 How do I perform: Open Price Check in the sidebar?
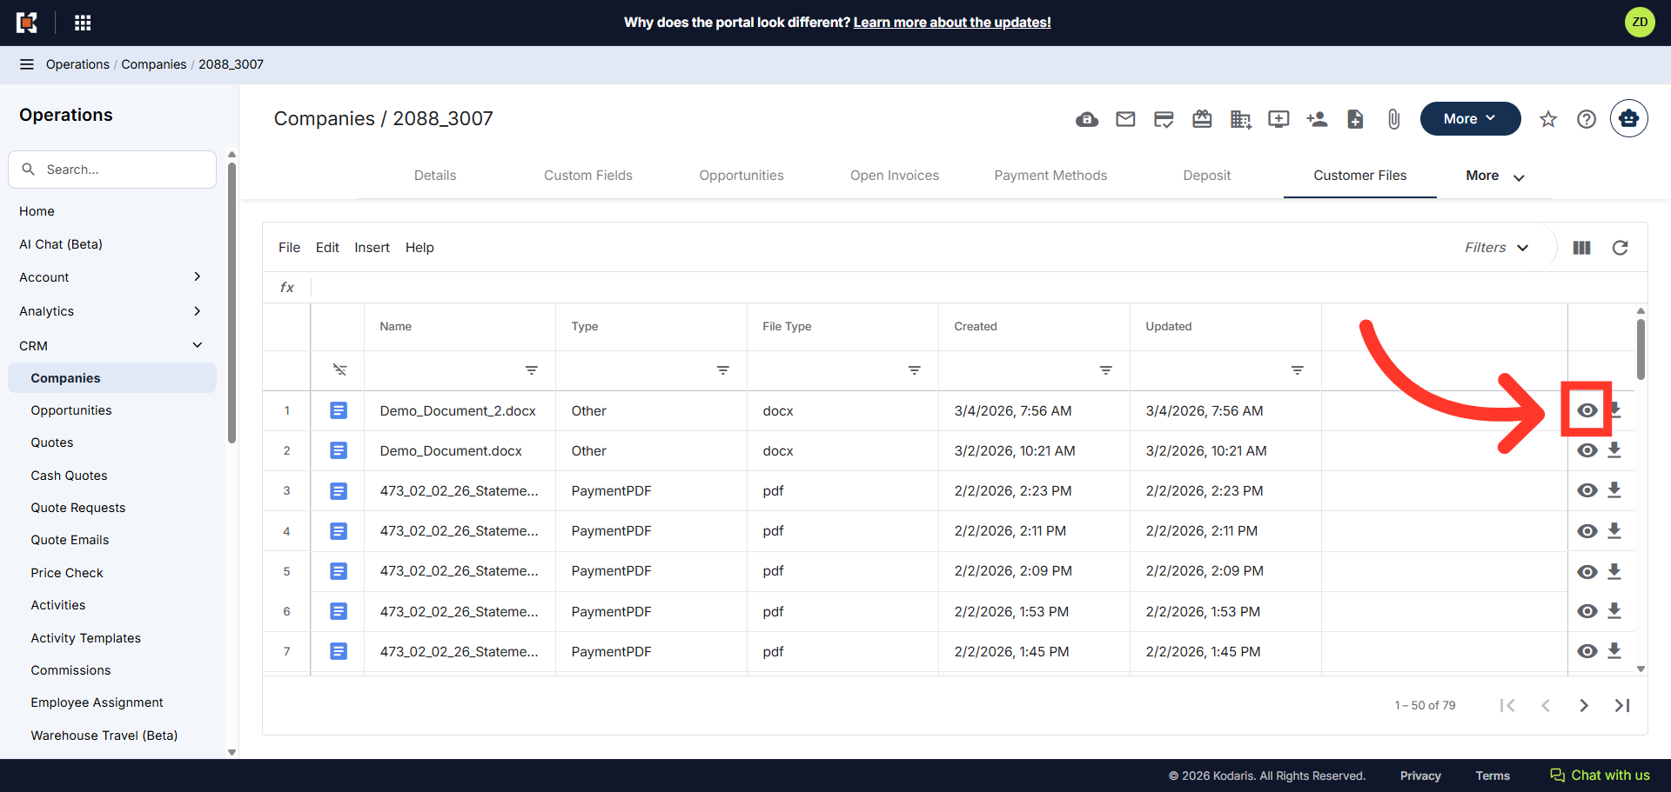pos(67,573)
